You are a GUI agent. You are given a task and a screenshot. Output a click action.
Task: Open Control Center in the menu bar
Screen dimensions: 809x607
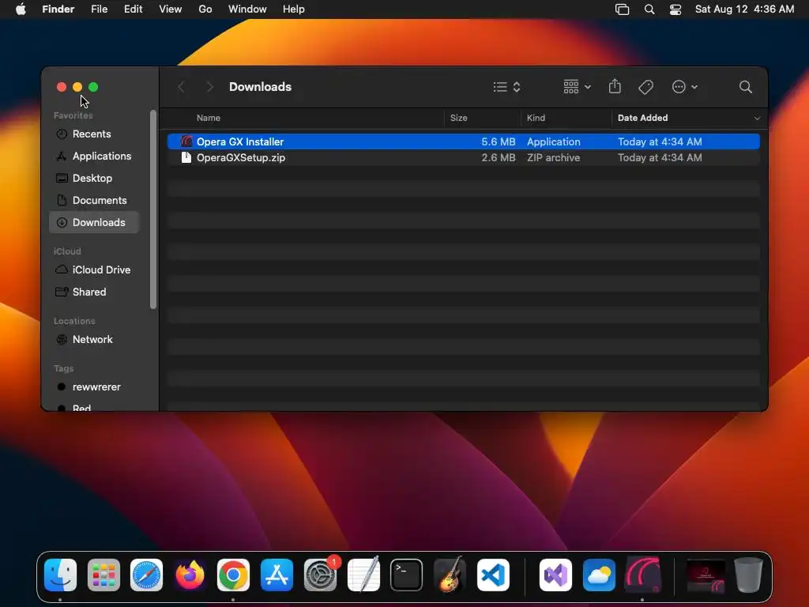675,9
